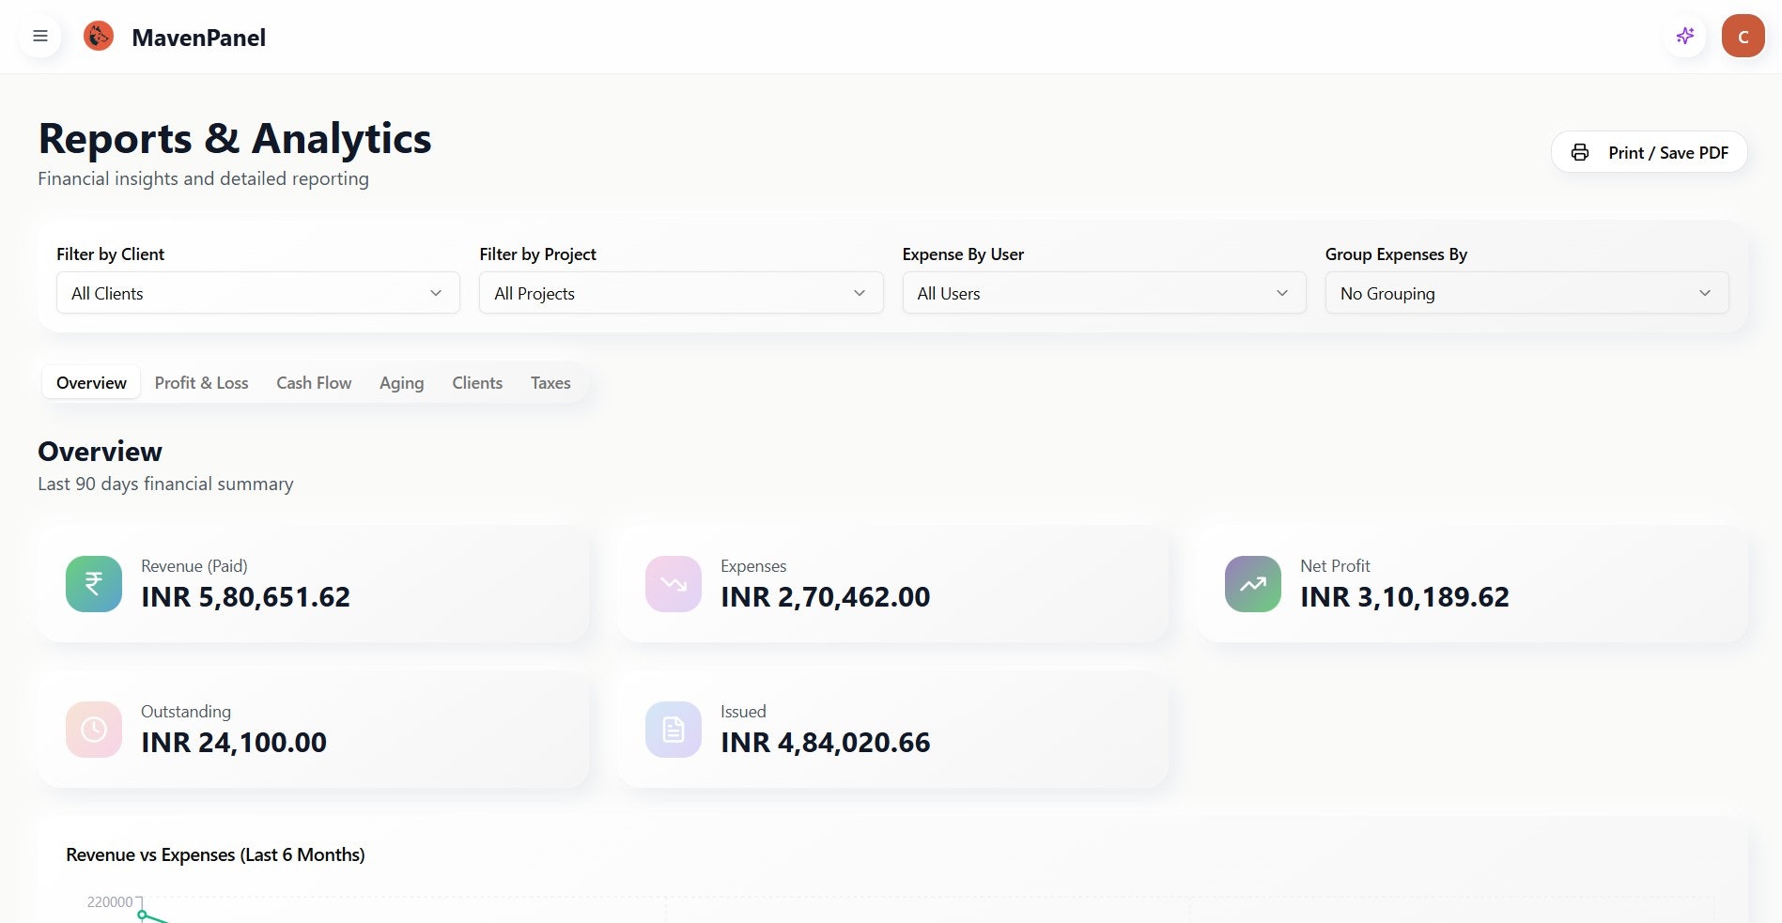Click the Revenue (Paid) label
The width and height of the screenshot is (1782, 923).
(194, 566)
